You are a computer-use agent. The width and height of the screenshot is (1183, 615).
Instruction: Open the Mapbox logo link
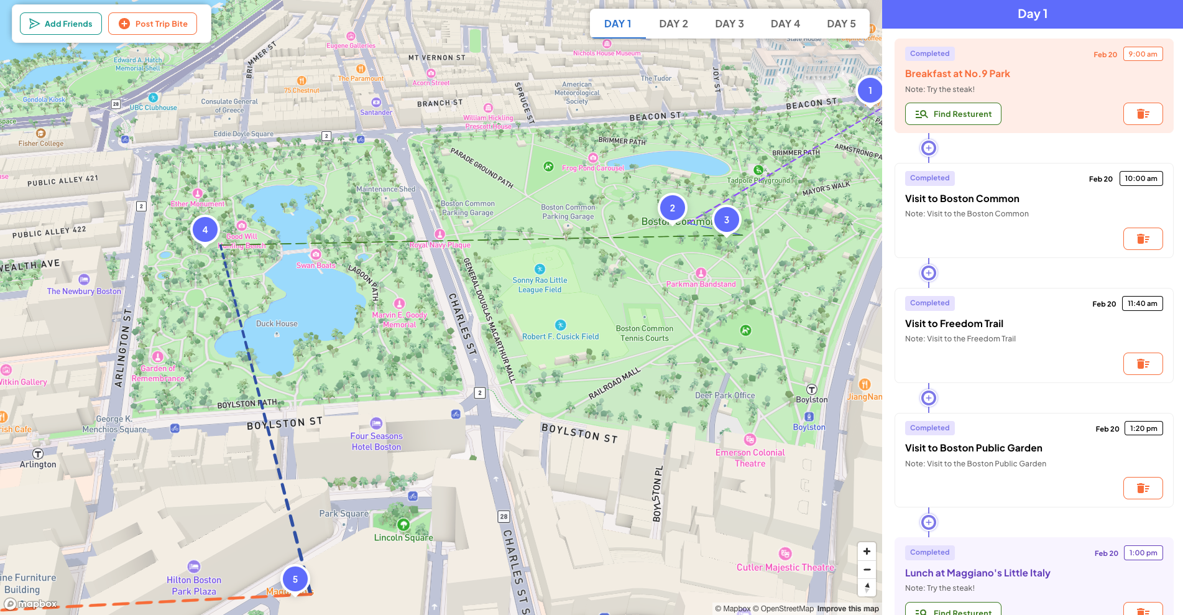31,604
